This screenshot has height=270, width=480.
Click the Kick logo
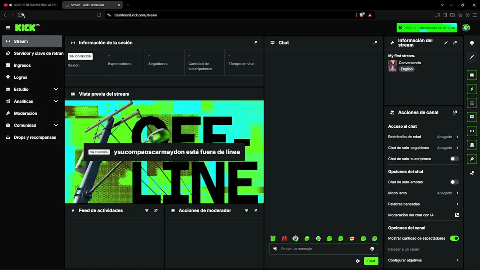pyautogui.click(x=27, y=28)
